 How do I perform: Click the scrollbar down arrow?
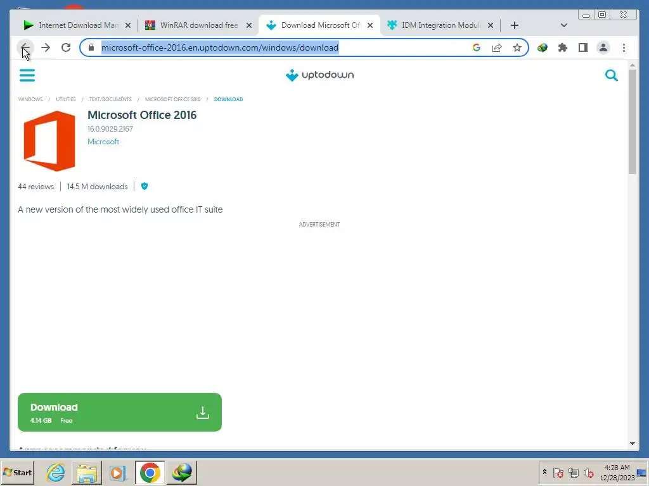point(632,444)
